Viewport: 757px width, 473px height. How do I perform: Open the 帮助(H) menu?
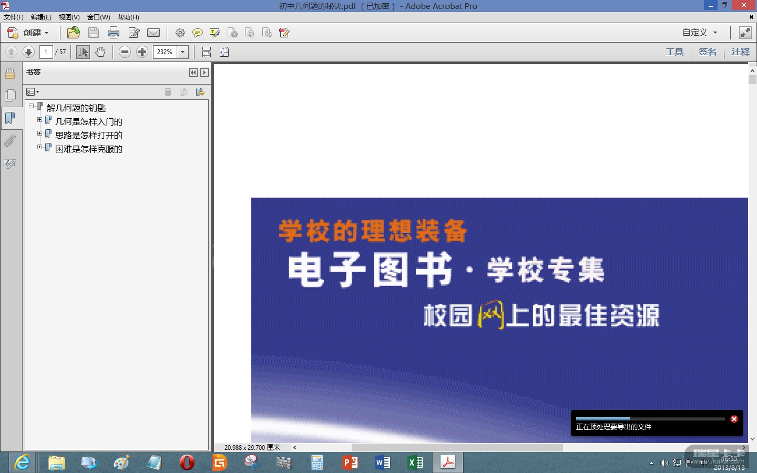[128, 17]
